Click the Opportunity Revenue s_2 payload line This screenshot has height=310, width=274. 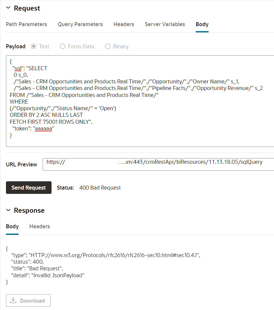(x=138, y=88)
